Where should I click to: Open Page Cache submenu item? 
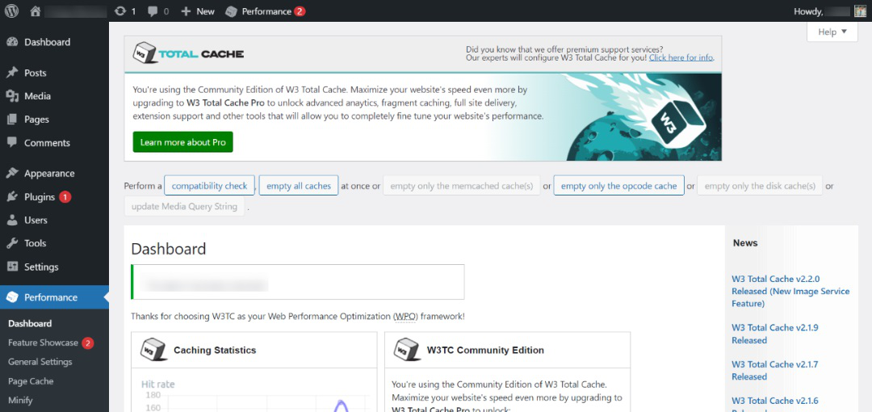[31, 381]
